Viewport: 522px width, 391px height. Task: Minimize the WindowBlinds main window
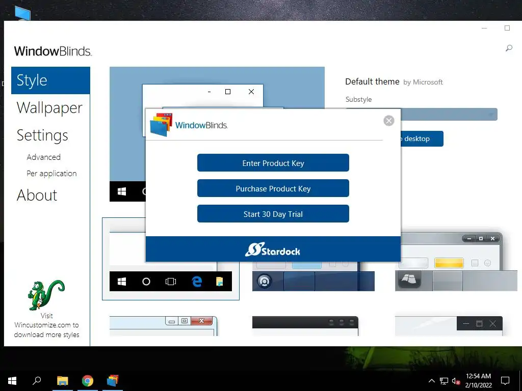tap(484, 29)
